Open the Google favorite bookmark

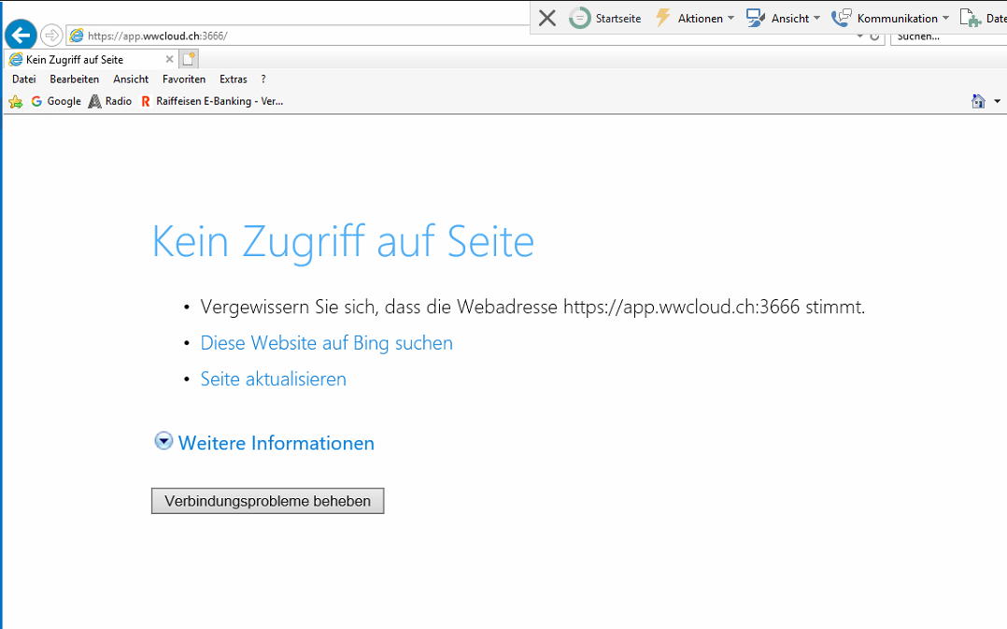(x=56, y=102)
